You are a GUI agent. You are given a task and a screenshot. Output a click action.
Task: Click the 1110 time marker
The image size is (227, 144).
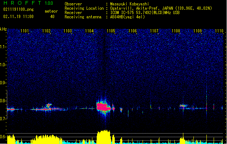(x=219, y=31)
